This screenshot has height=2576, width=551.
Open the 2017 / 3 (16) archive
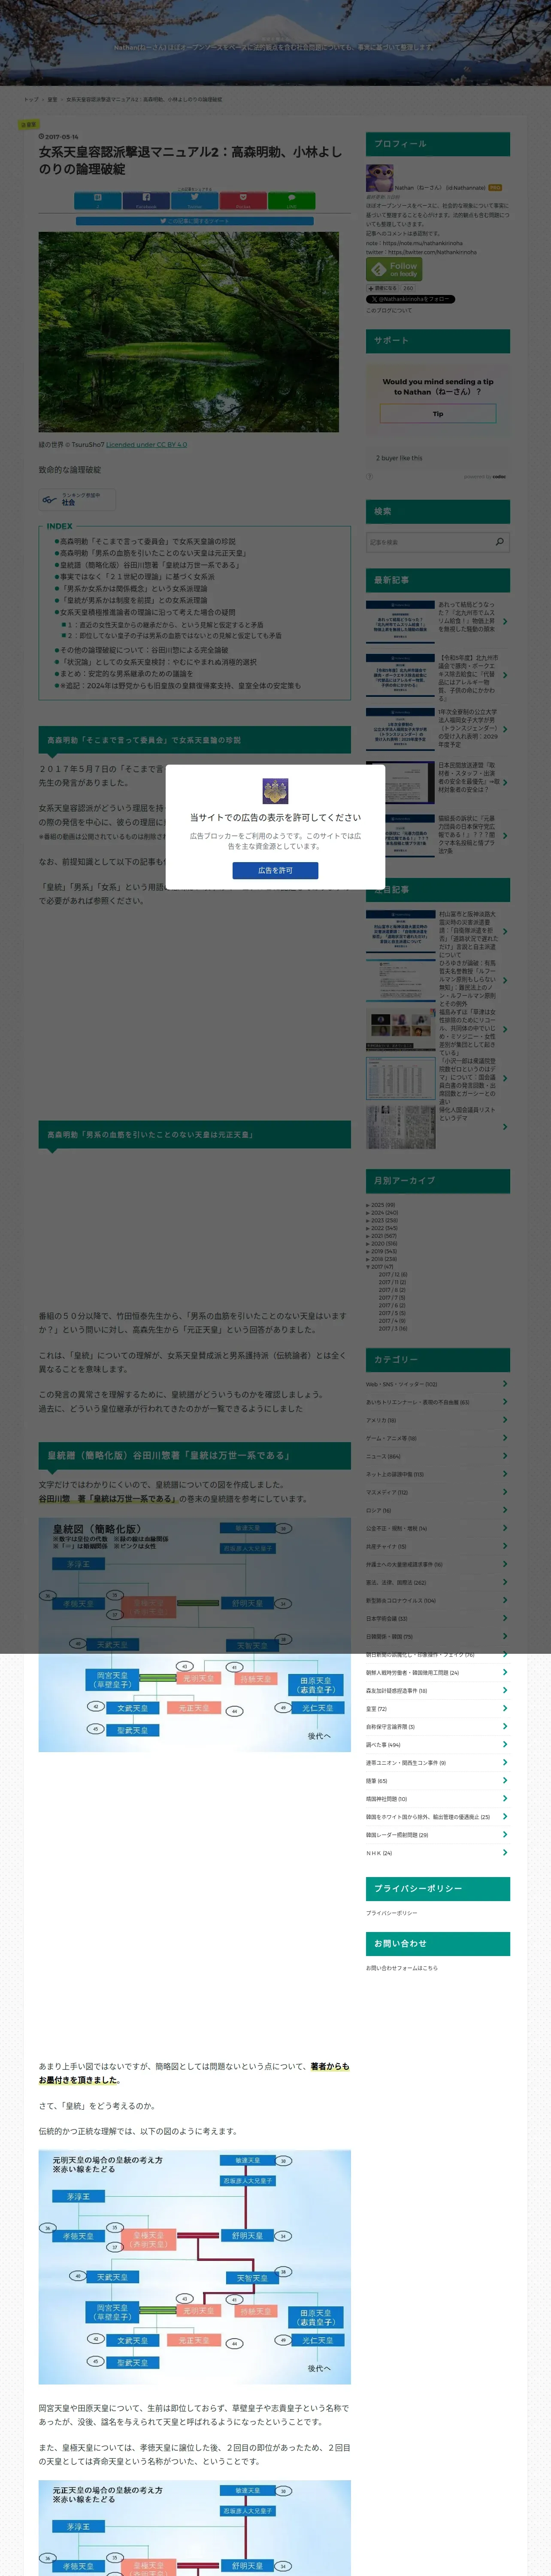393,1328
